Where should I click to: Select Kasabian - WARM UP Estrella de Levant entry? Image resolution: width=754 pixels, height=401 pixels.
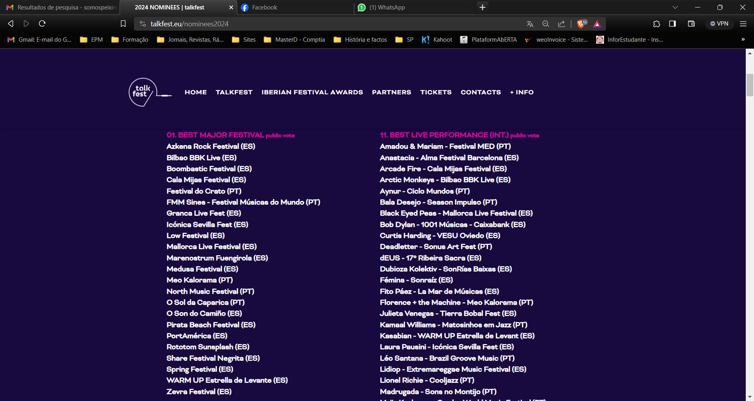(457, 336)
